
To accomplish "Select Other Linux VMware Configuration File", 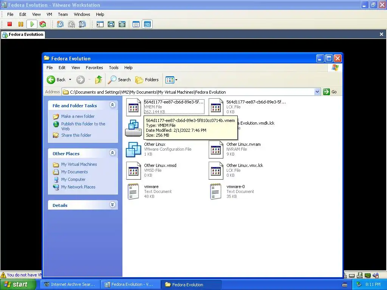I will (133, 149).
